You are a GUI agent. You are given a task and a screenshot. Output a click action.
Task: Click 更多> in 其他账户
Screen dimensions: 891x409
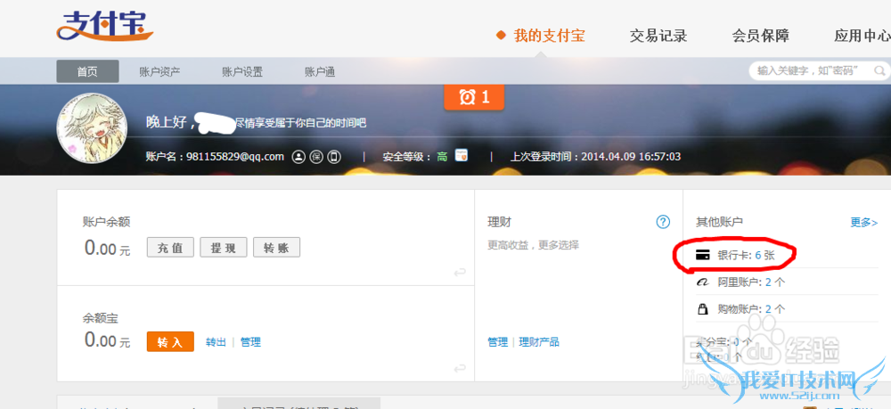pyautogui.click(x=863, y=222)
